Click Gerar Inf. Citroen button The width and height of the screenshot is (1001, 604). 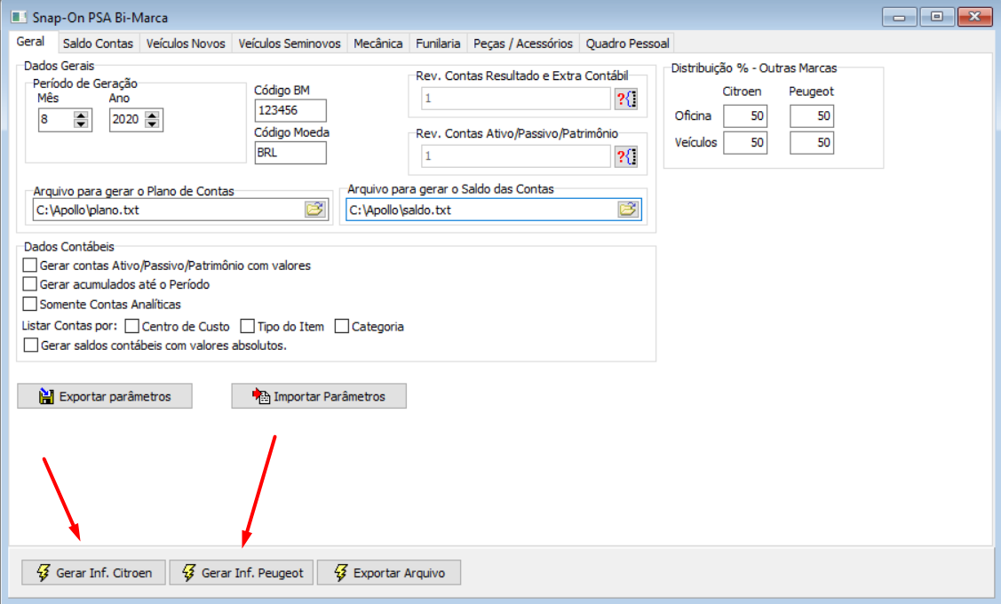(x=94, y=573)
